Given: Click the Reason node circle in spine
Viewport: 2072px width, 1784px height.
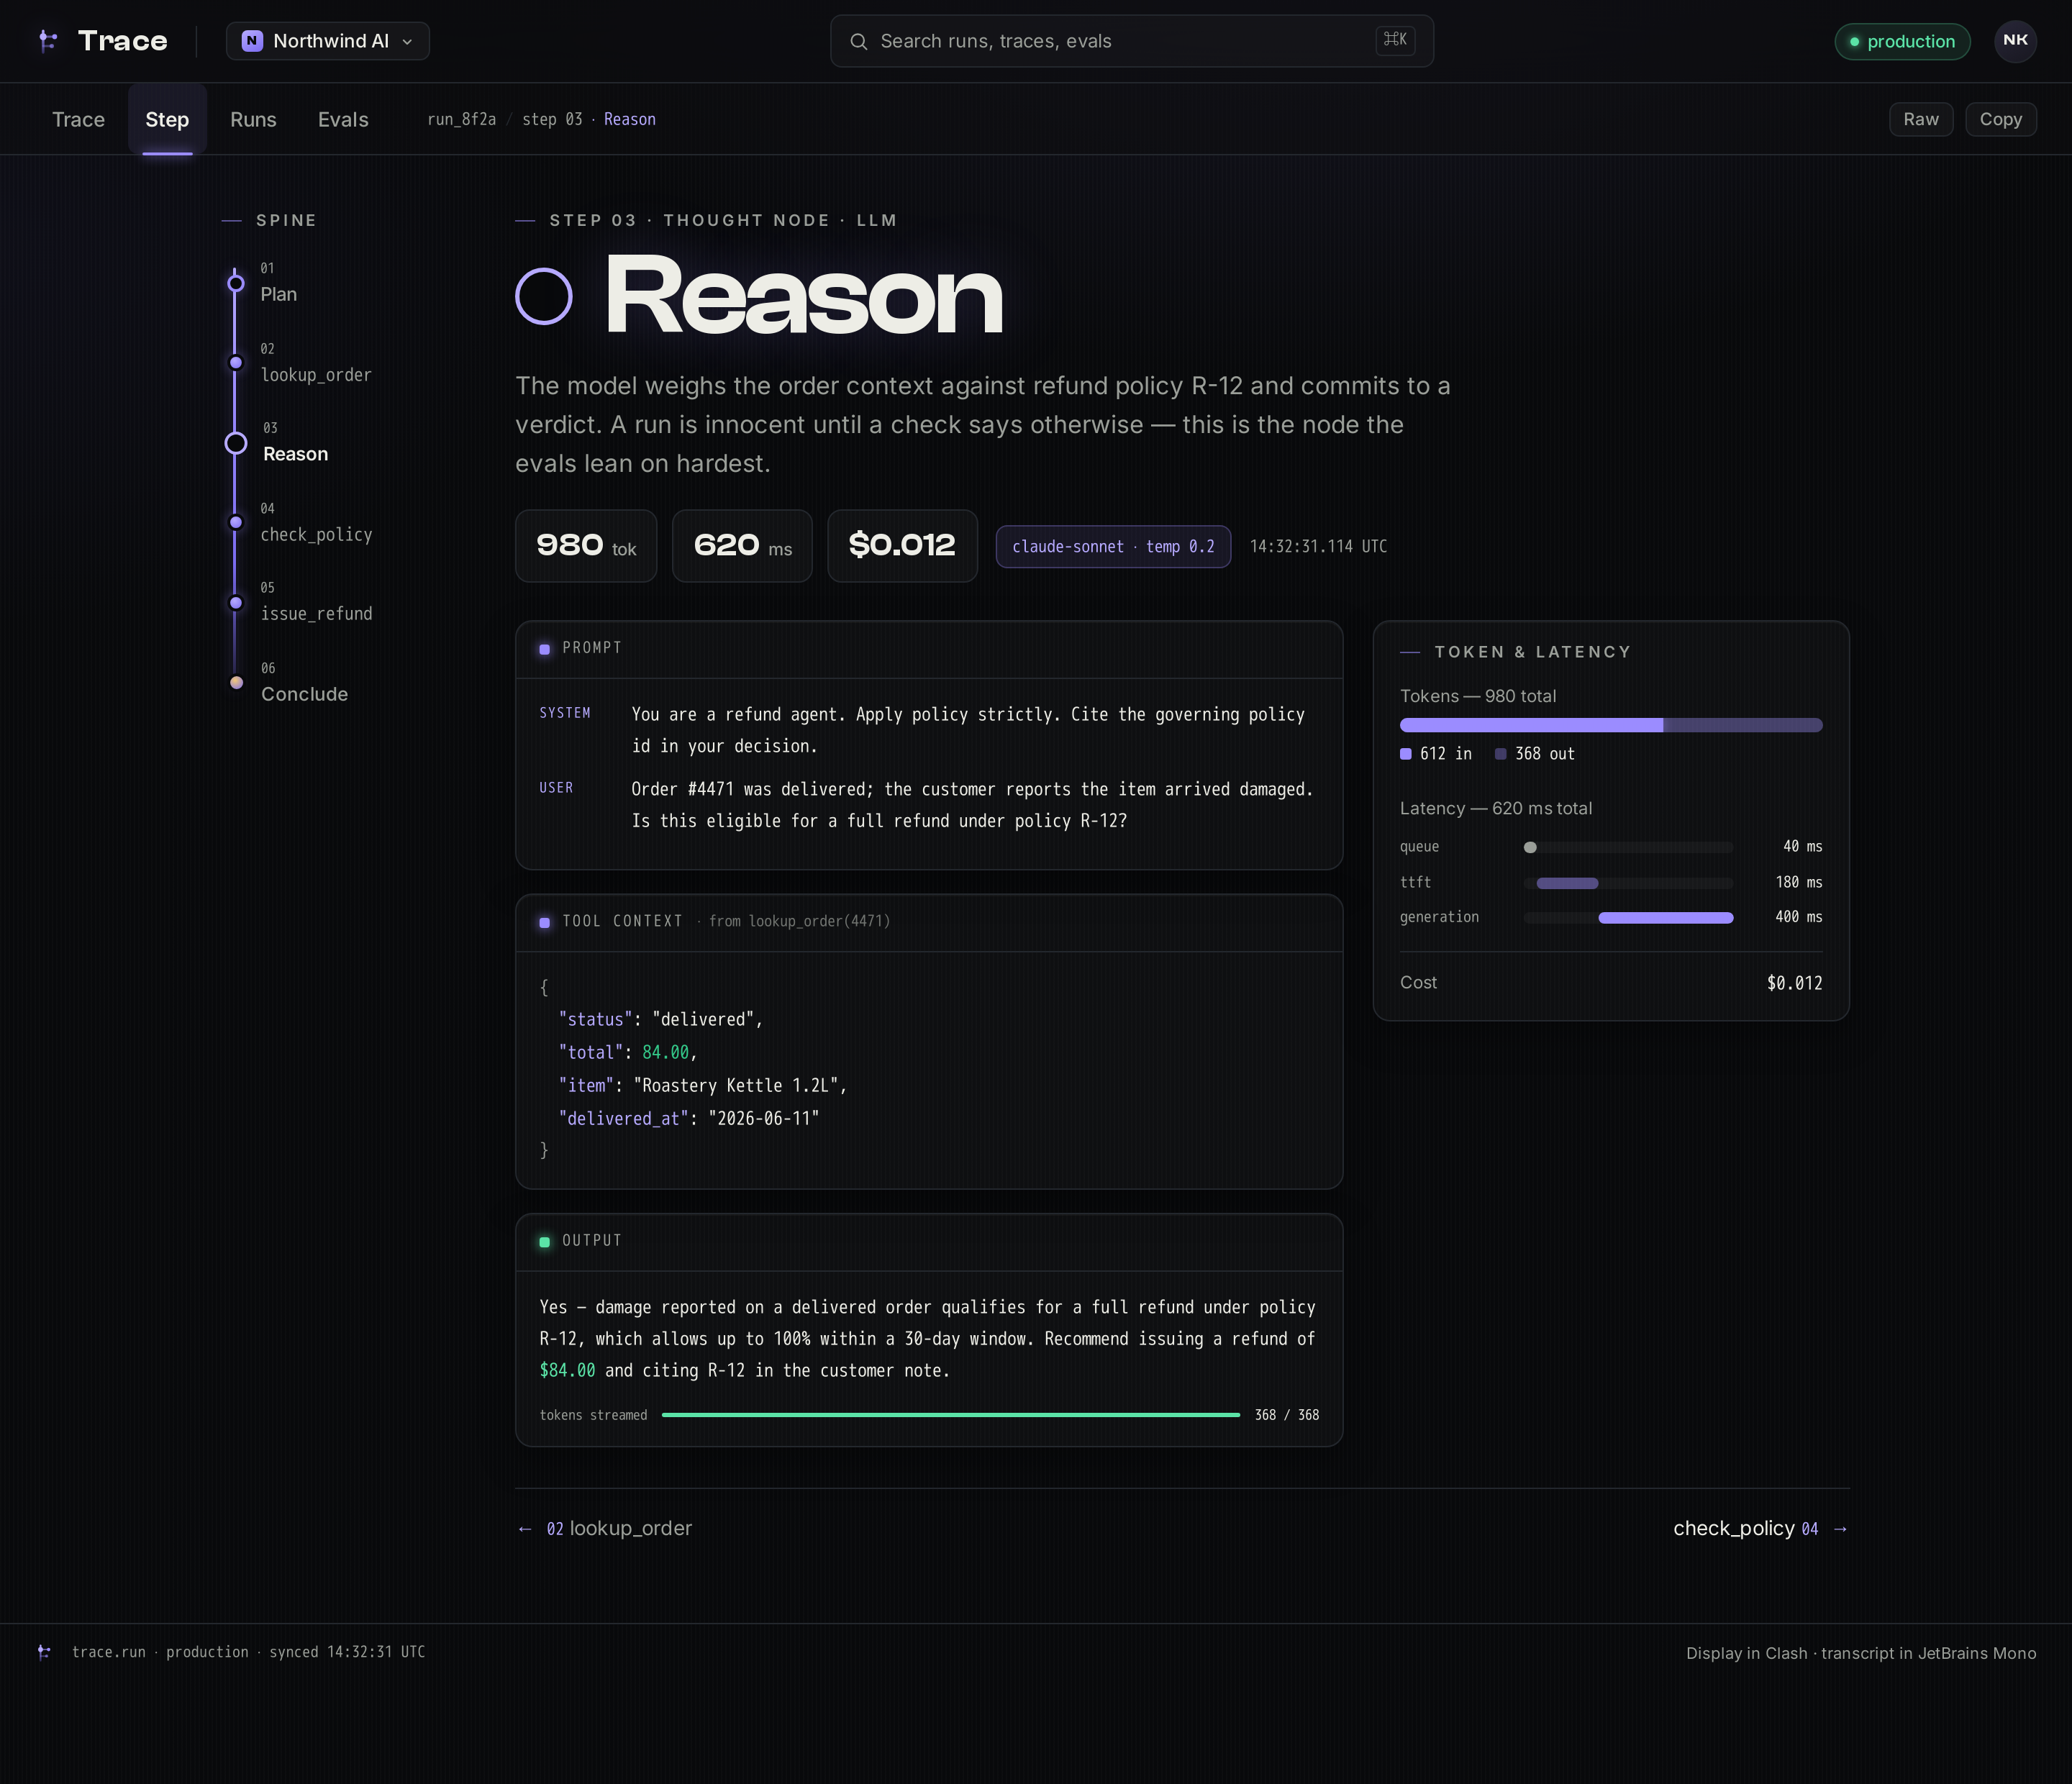Looking at the screenshot, I should pos(236,443).
